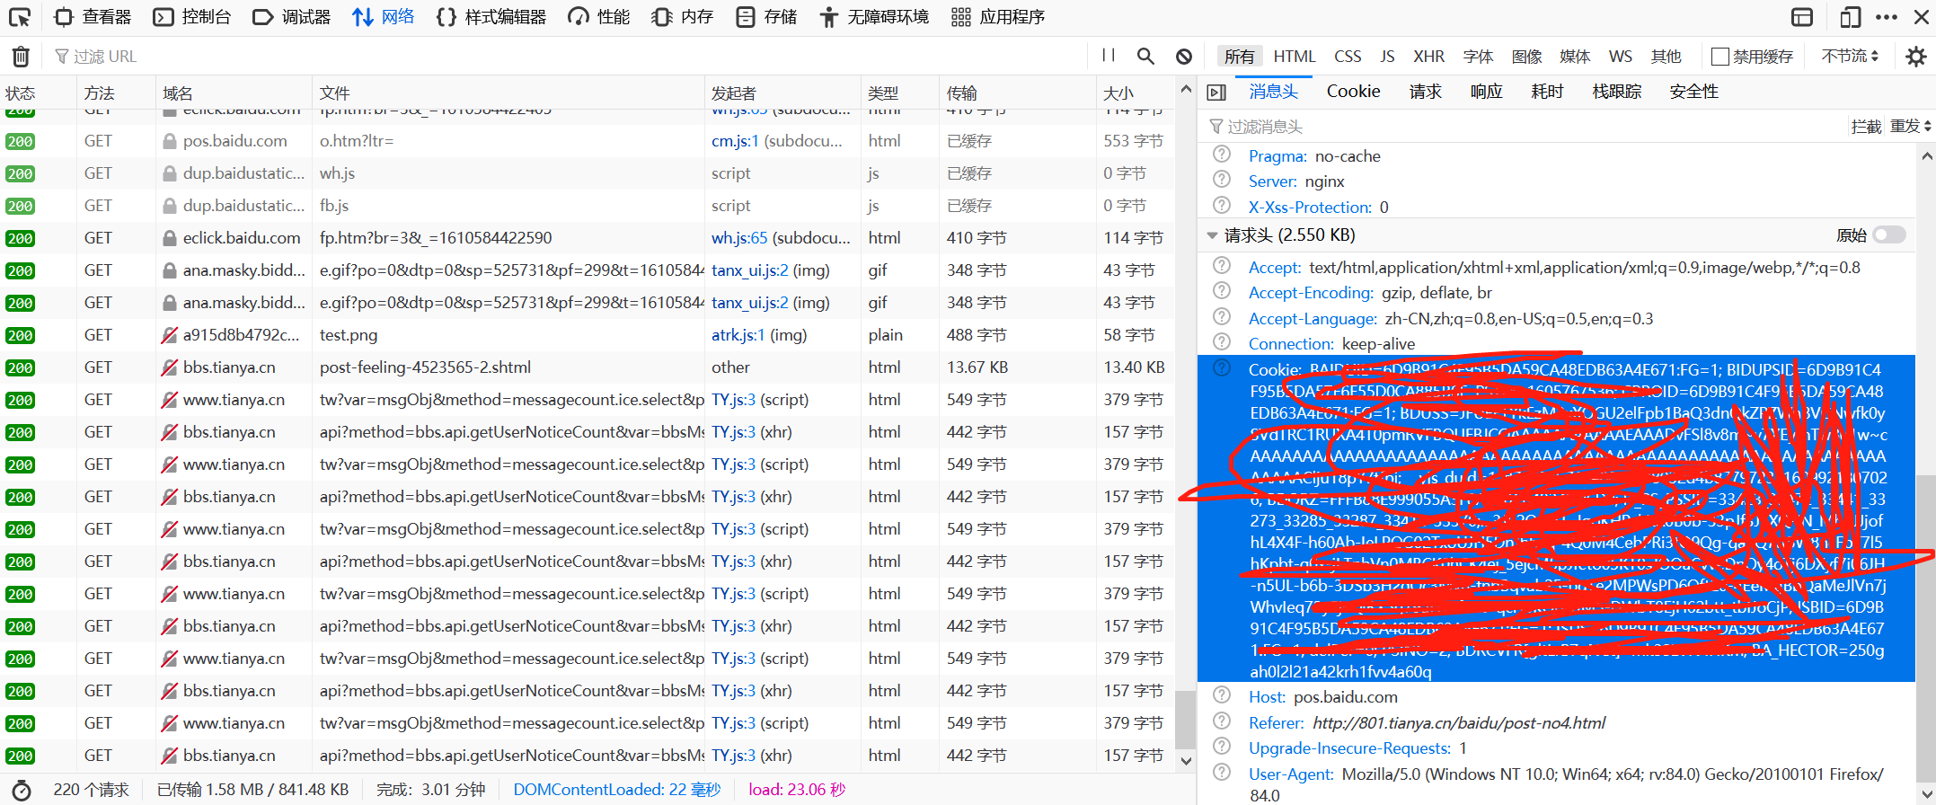Open the 存储 storage tab
Image resolution: width=1936 pixels, height=805 pixels.
766,17
